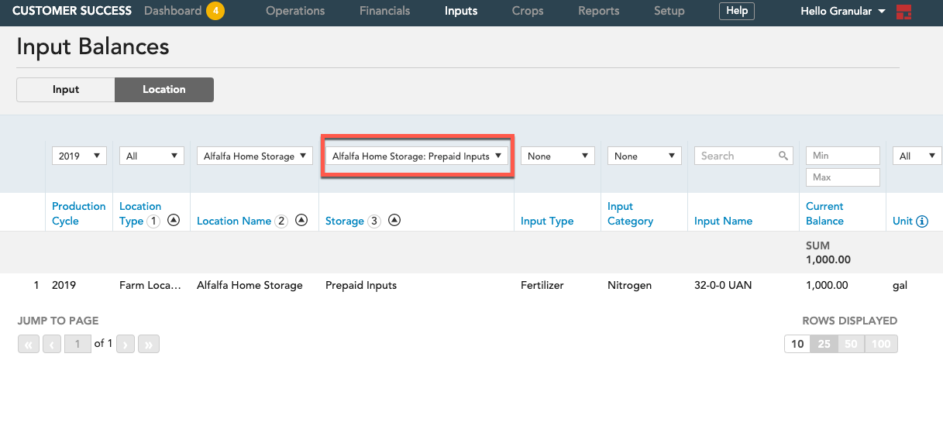This screenshot has height=436, width=943.
Task: Open the 2019 production cycle dropdown
Action: pyautogui.click(x=79, y=156)
